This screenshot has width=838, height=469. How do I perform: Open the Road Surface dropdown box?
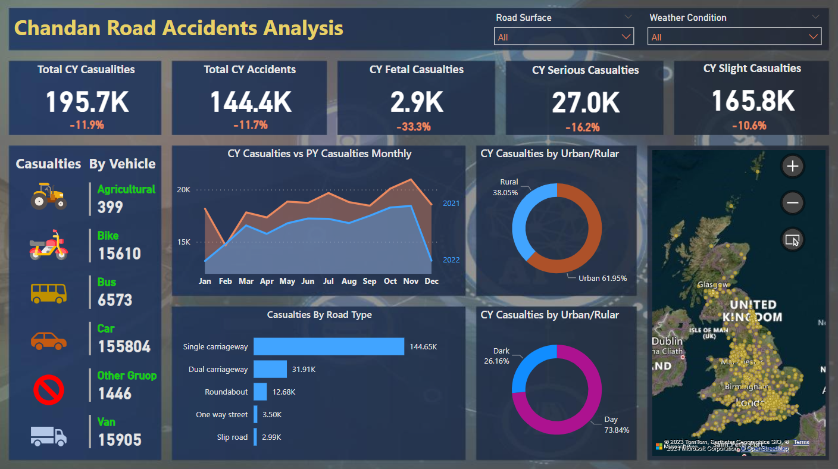coord(563,37)
